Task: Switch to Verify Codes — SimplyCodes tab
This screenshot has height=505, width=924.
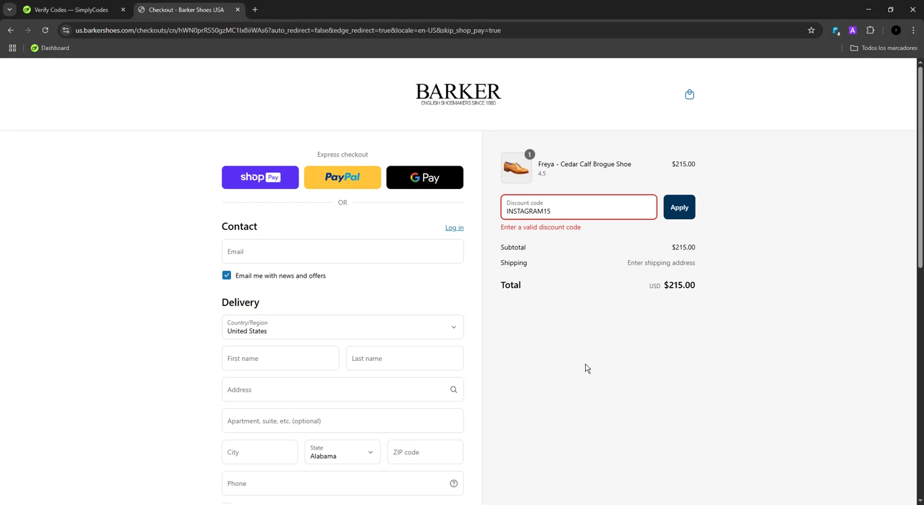Action: 71,10
